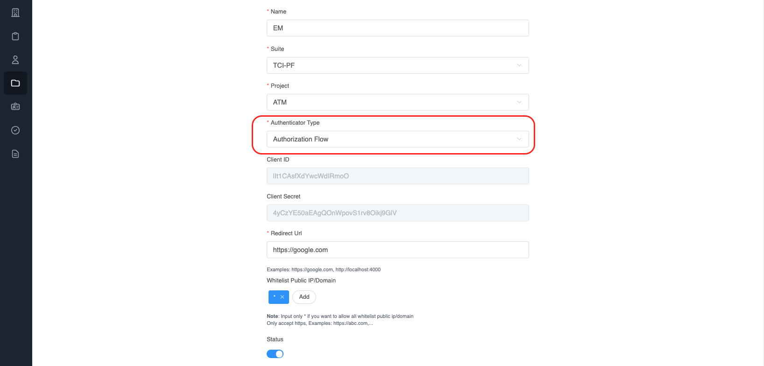Click the Redirect Url input field
Screen dimensions: 764x366
click(397, 250)
